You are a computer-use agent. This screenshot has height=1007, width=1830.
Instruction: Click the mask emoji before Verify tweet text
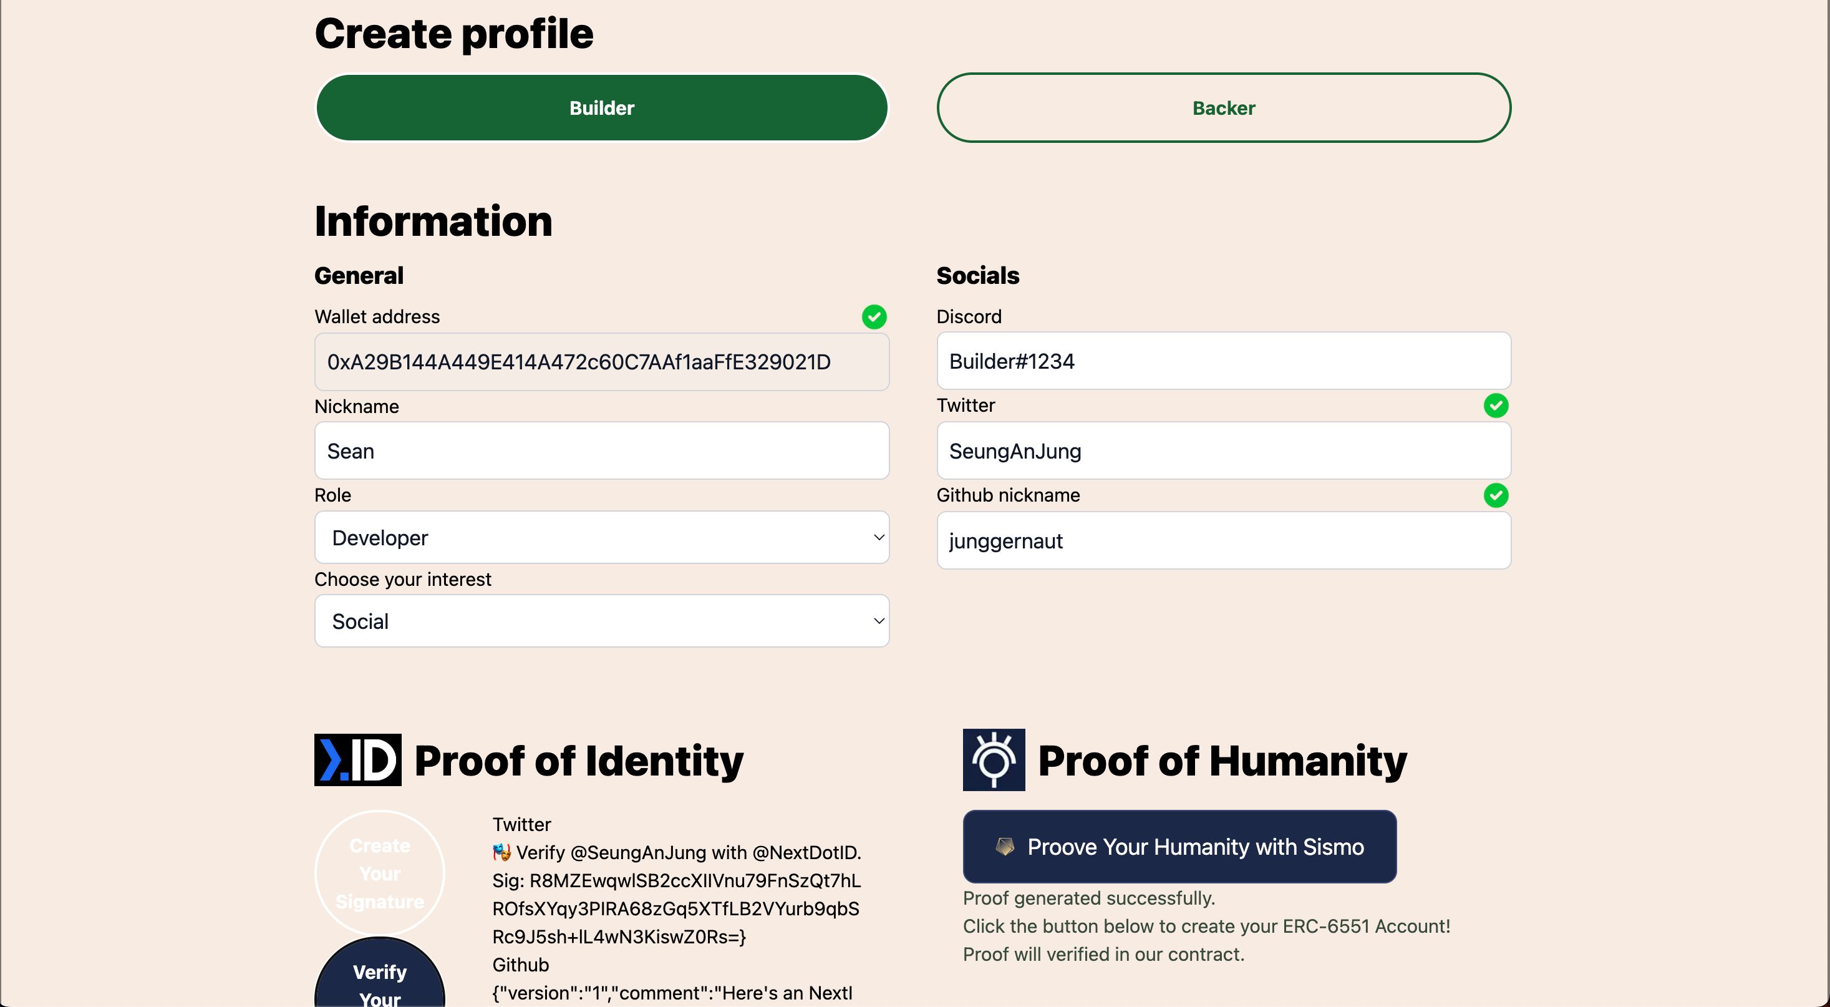pyautogui.click(x=501, y=852)
